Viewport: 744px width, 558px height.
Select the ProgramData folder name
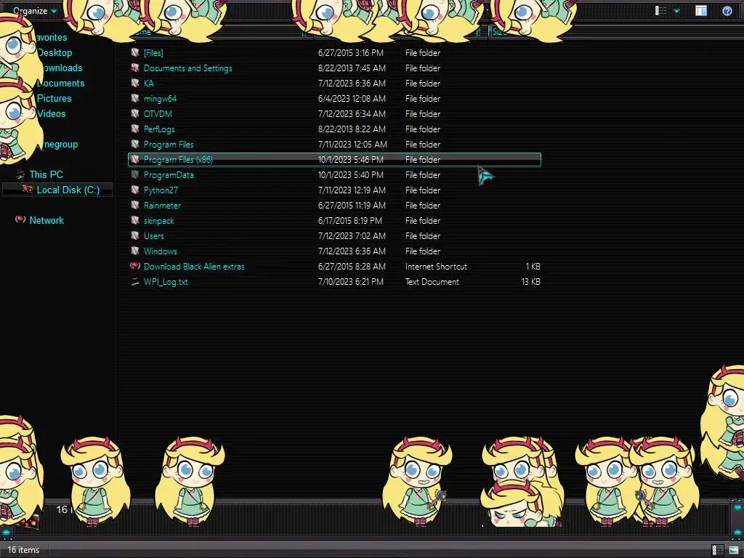coord(169,174)
